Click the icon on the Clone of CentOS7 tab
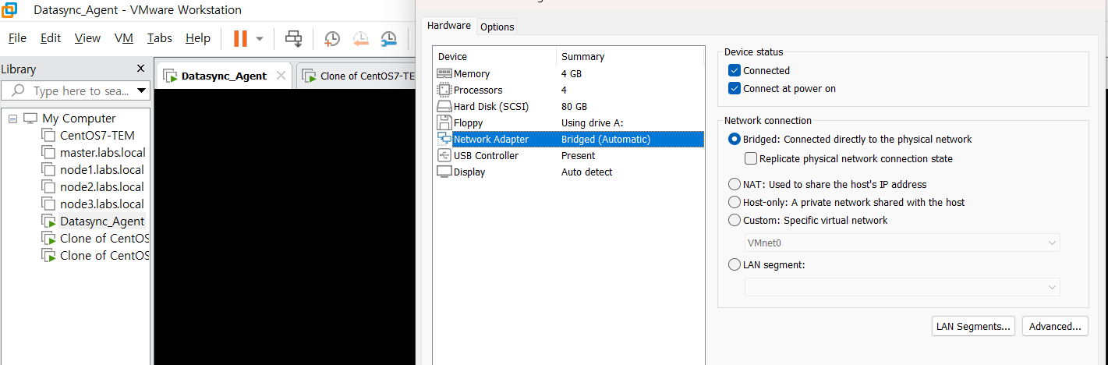This screenshot has height=365, width=1108. click(x=310, y=76)
